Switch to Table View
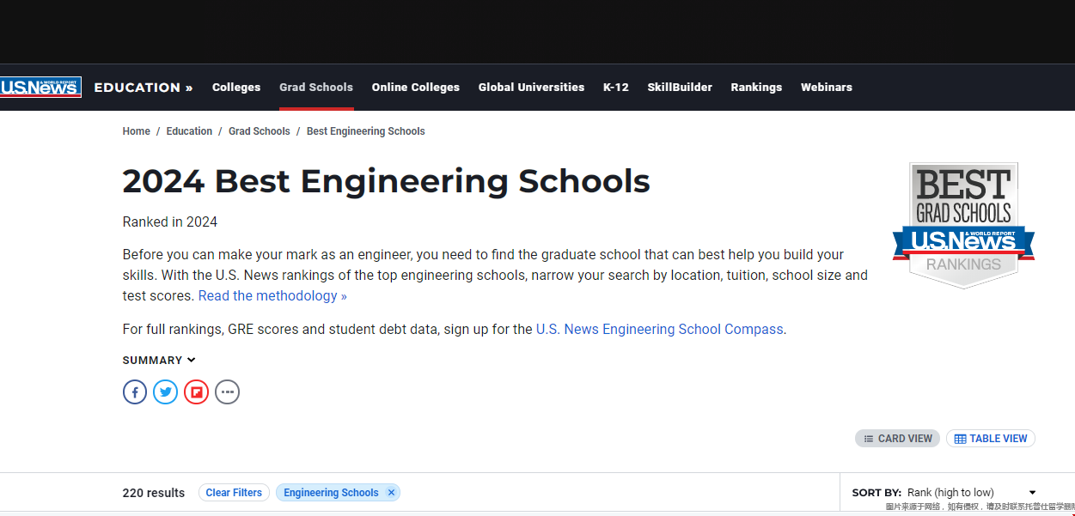1075x516 pixels. click(991, 438)
